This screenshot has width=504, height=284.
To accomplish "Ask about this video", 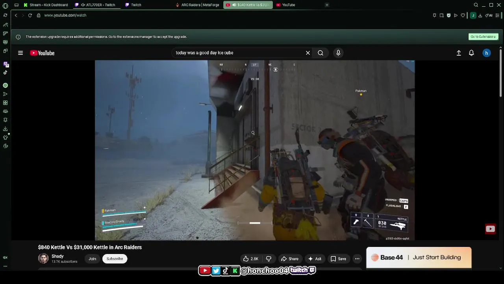I will coord(315,259).
